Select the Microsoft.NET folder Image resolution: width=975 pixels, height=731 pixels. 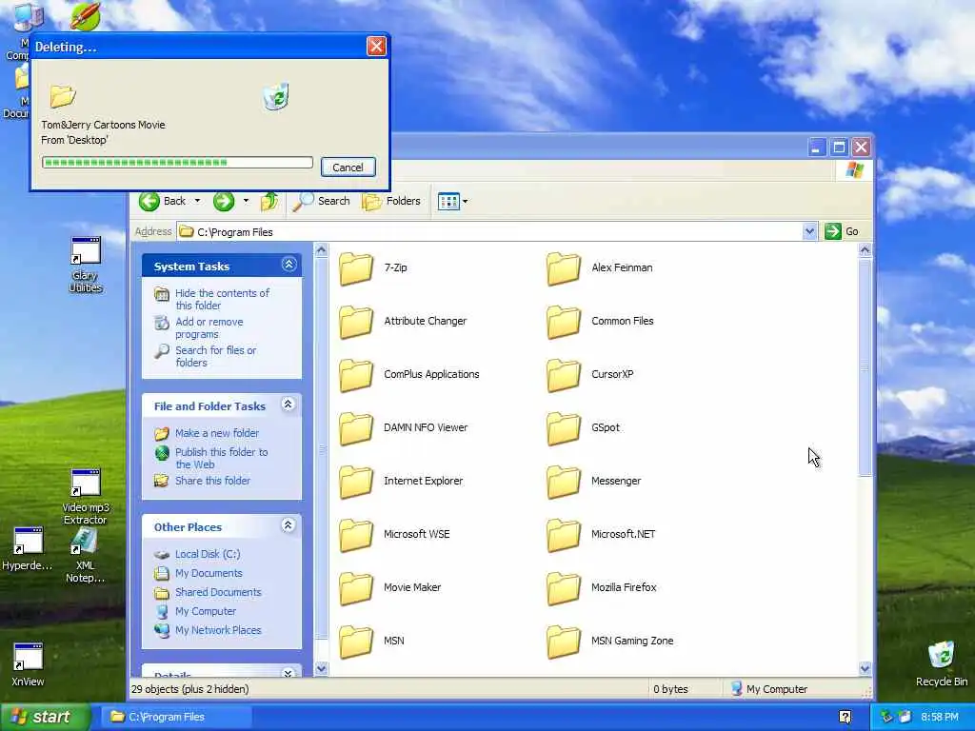pos(601,535)
